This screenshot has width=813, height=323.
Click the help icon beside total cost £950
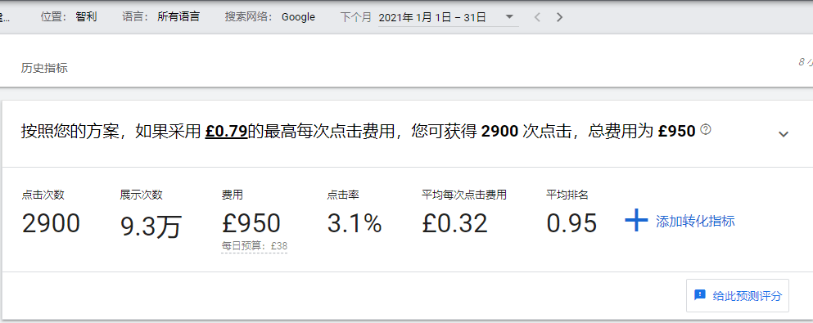[705, 129]
